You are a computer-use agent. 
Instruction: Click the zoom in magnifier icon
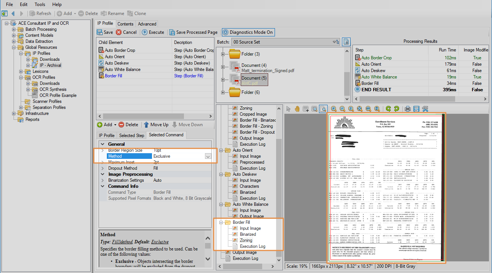point(334,109)
